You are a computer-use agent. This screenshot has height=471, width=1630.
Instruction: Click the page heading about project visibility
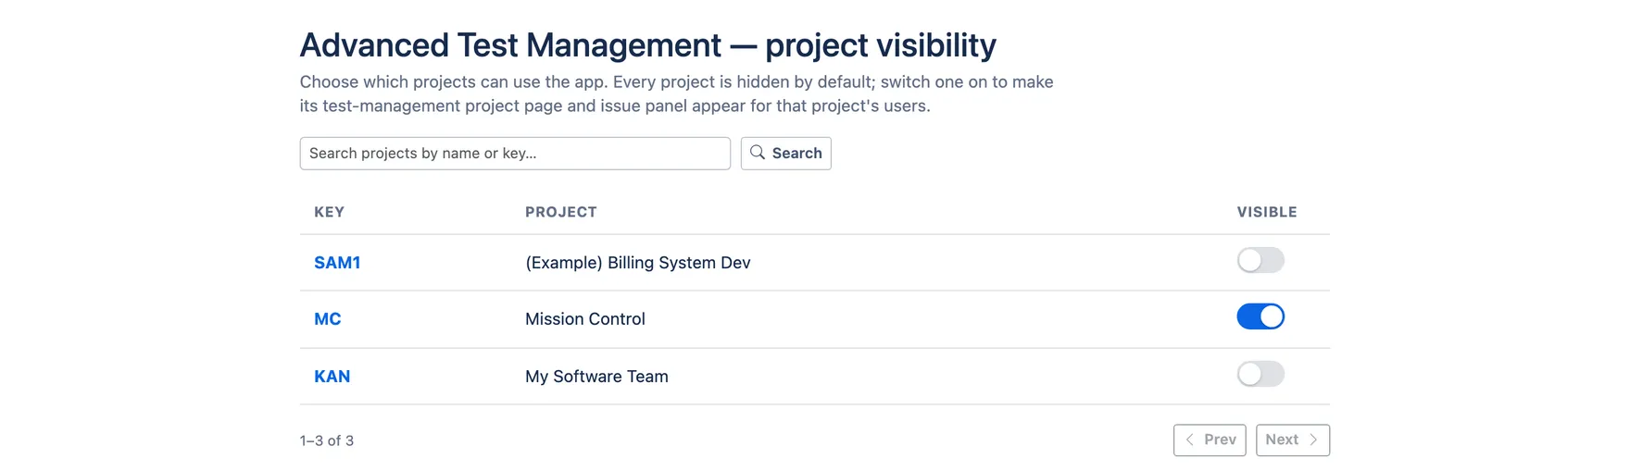pyautogui.click(x=648, y=45)
